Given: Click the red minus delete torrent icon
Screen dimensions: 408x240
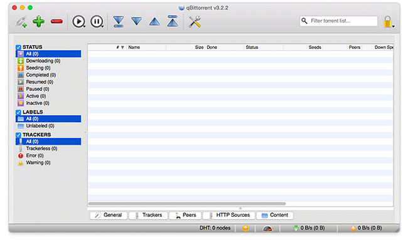Looking at the screenshot, I should pyautogui.click(x=56, y=21).
